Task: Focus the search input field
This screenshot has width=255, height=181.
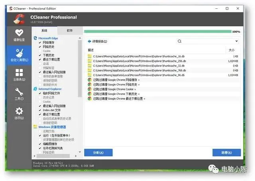Action: (x=208, y=41)
